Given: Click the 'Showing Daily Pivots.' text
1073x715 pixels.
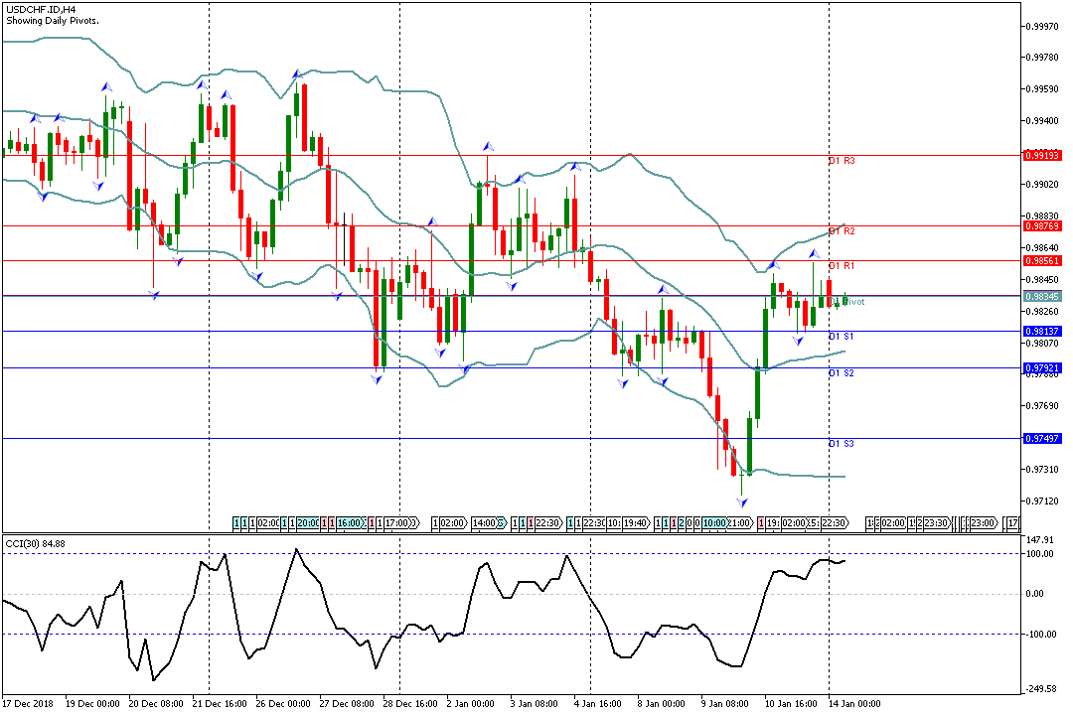Looking at the screenshot, I should (53, 21).
